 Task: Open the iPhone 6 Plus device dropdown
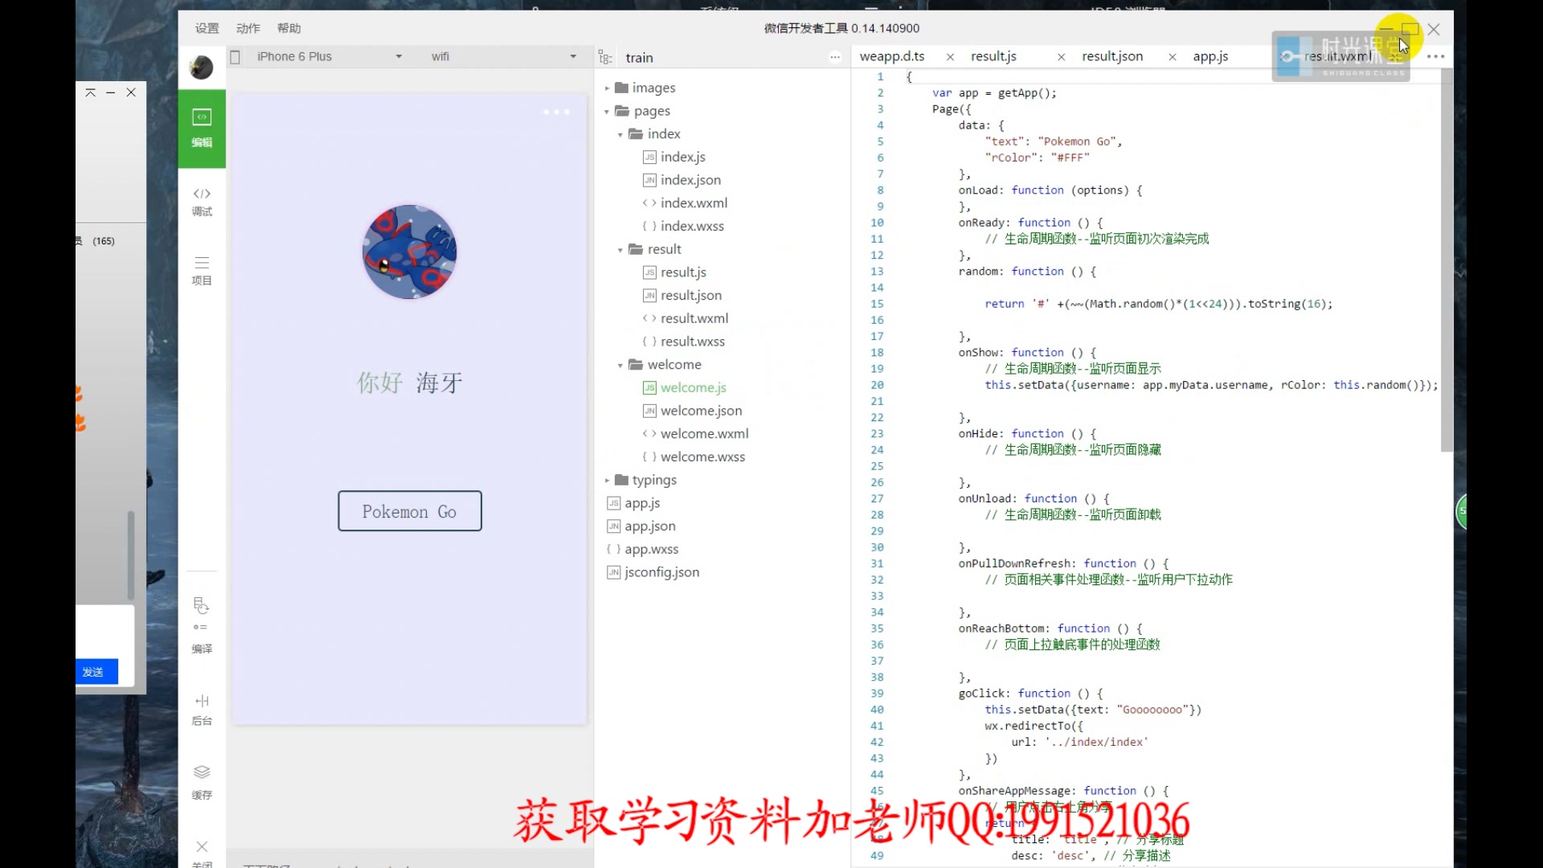click(329, 56)
